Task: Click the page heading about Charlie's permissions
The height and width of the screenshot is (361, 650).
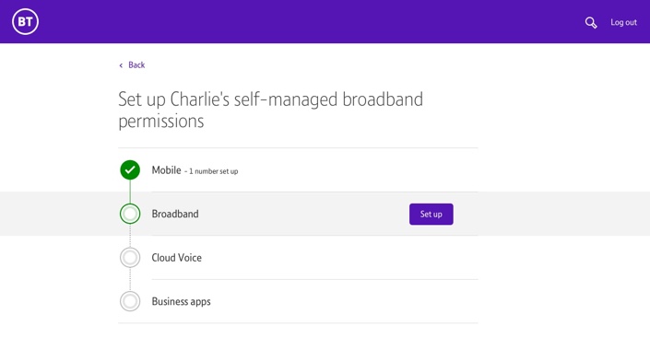Action: (x=271, y=111)
